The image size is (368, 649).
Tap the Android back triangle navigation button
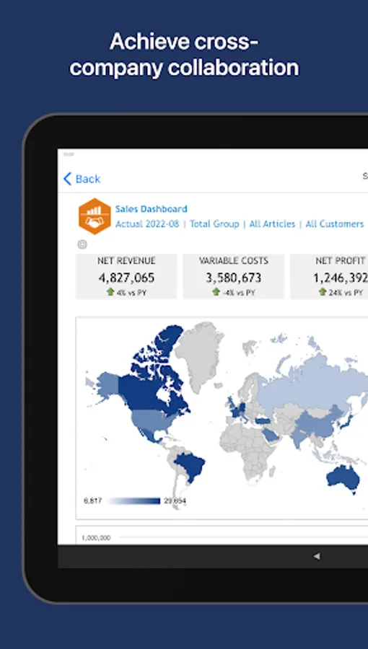pyautogui.click(x=317, y=556)
